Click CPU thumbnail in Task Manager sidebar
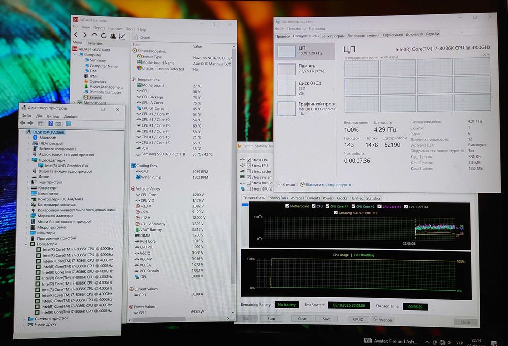508x346 pixels. [287, 51]
